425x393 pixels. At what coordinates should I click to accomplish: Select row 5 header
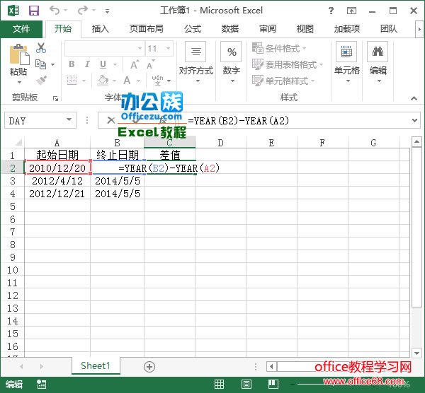(13, 206)
